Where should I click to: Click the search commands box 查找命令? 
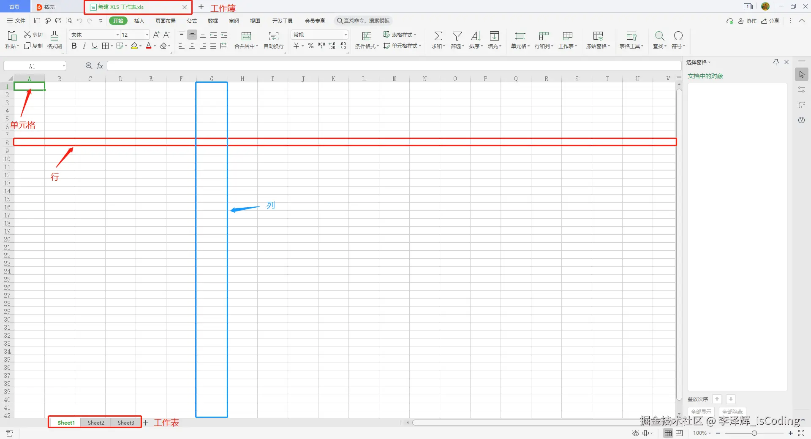[363, 21]
